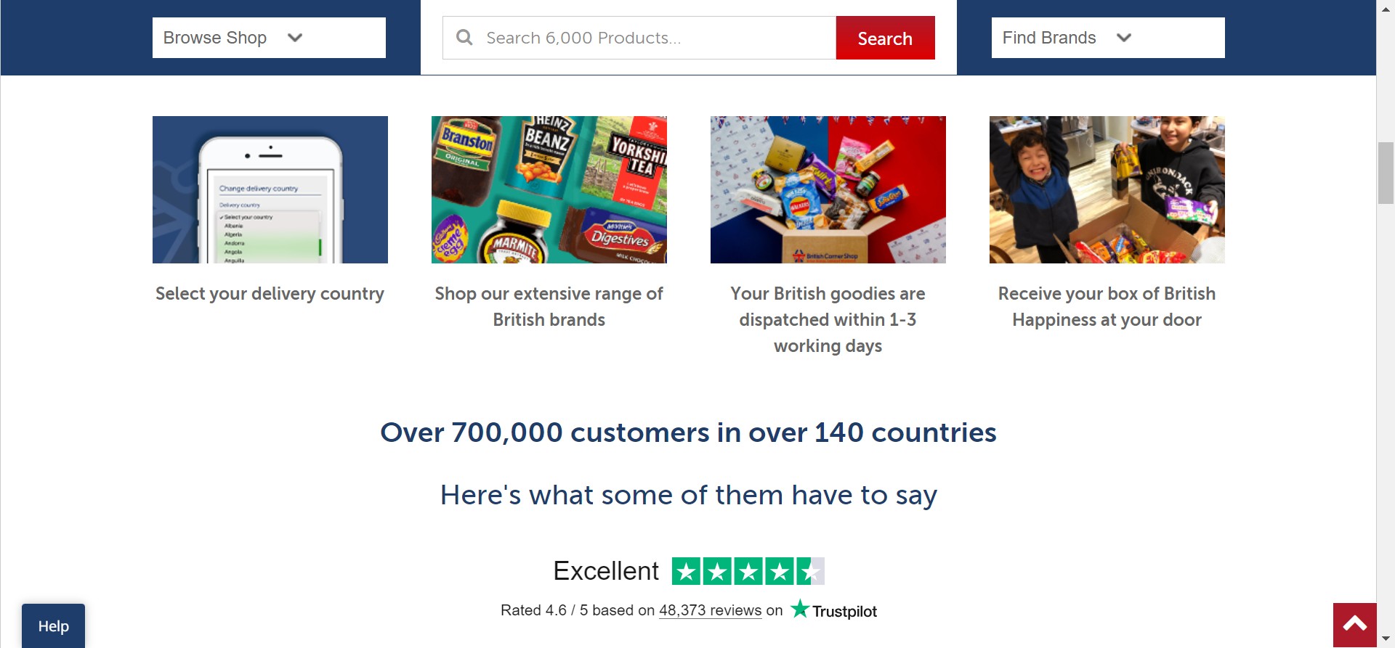Click the Trustpilot star logo
The height and width of the screenshot is (648, 1395).
(800, 609)
